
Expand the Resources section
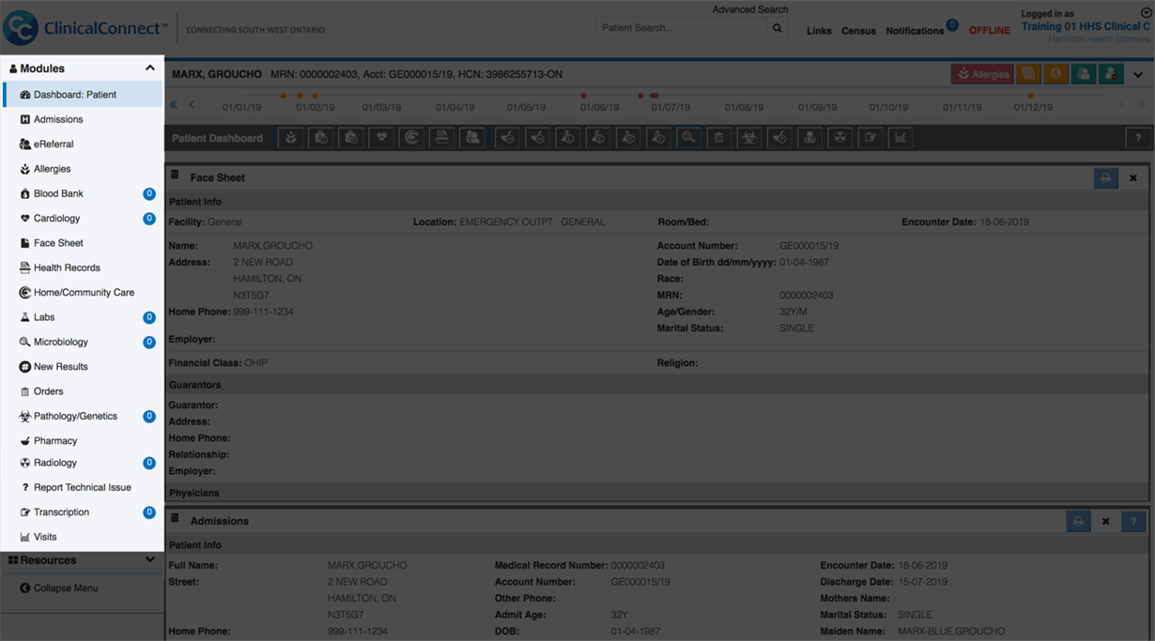pos(149,560)
